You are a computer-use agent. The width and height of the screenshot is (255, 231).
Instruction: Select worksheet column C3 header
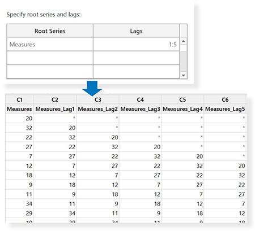coord(97,99)
